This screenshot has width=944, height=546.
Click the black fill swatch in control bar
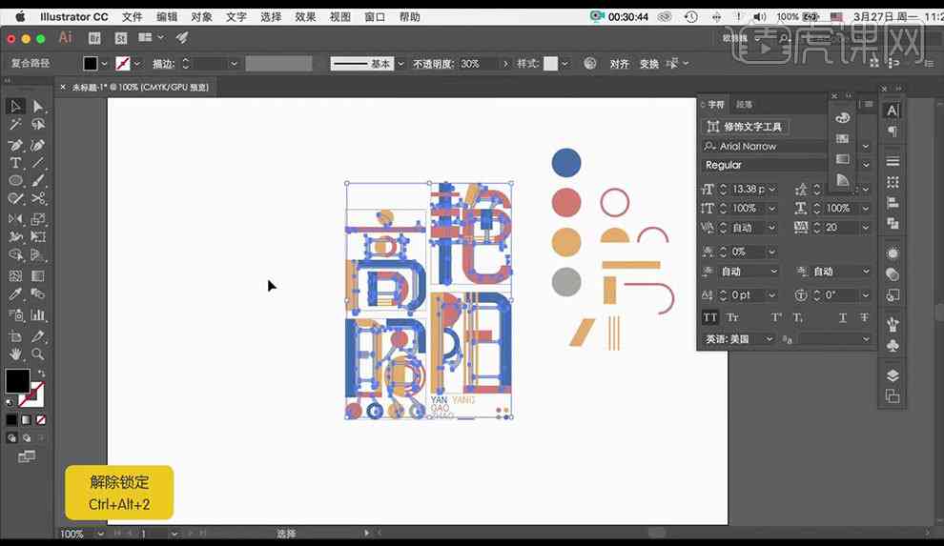point(91,63)
